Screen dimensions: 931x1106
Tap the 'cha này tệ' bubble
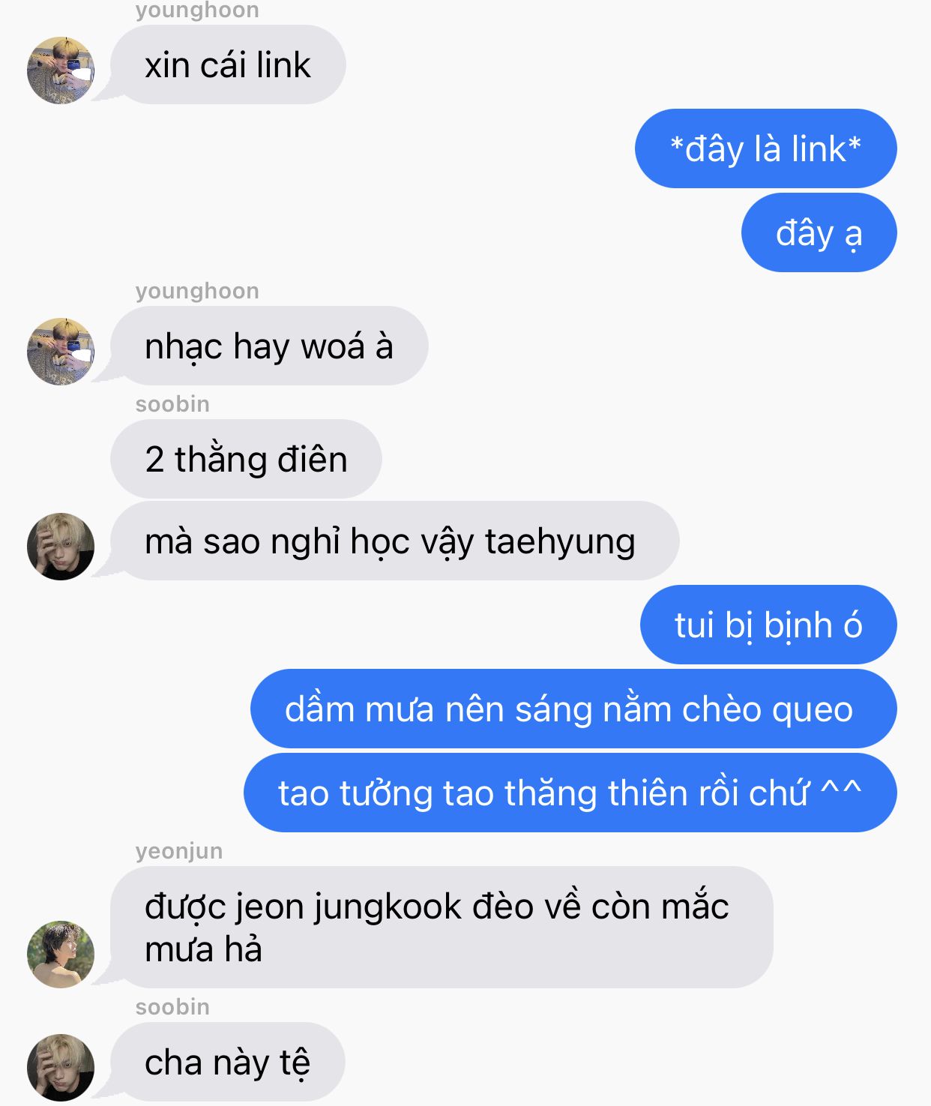(227, 1062)
